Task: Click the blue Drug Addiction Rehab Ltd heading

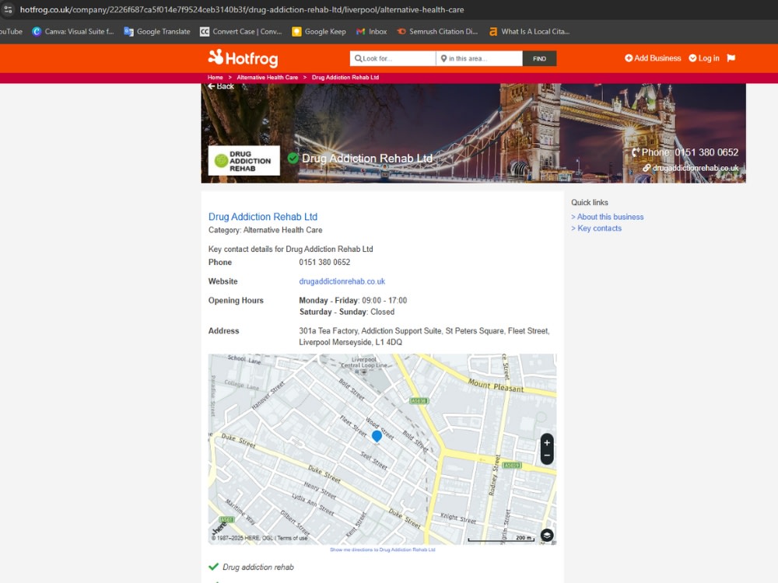Action: coord(263,217)
